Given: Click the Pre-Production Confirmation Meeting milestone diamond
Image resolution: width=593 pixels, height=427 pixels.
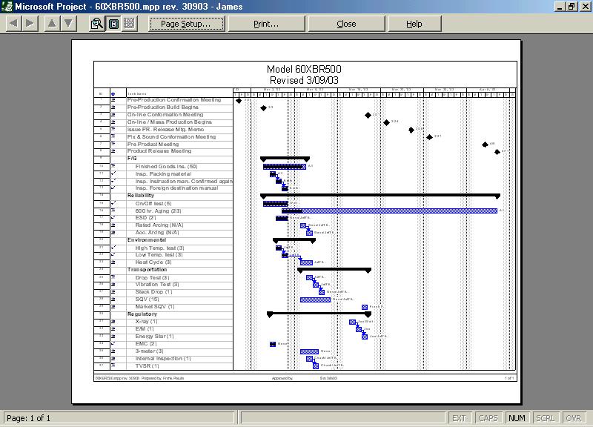Looking at the screenshot, I should tap(239, 101).
